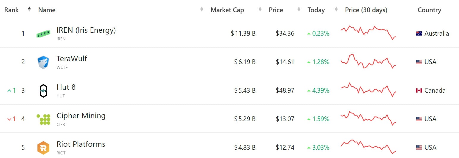Open the TeraWulf company page link

72,59
